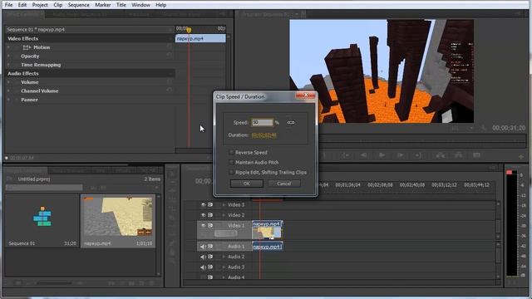Click the Lift button in Program Monitor
This screenshot has width=532, height=299.
click(x=441, y=155)
